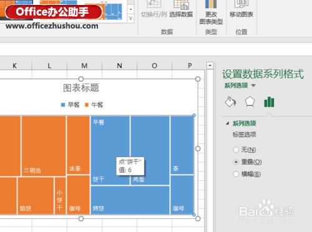Open Select Data (选择数据) dialog
This screenshot has width=312, height=232.
pos(181,9)
